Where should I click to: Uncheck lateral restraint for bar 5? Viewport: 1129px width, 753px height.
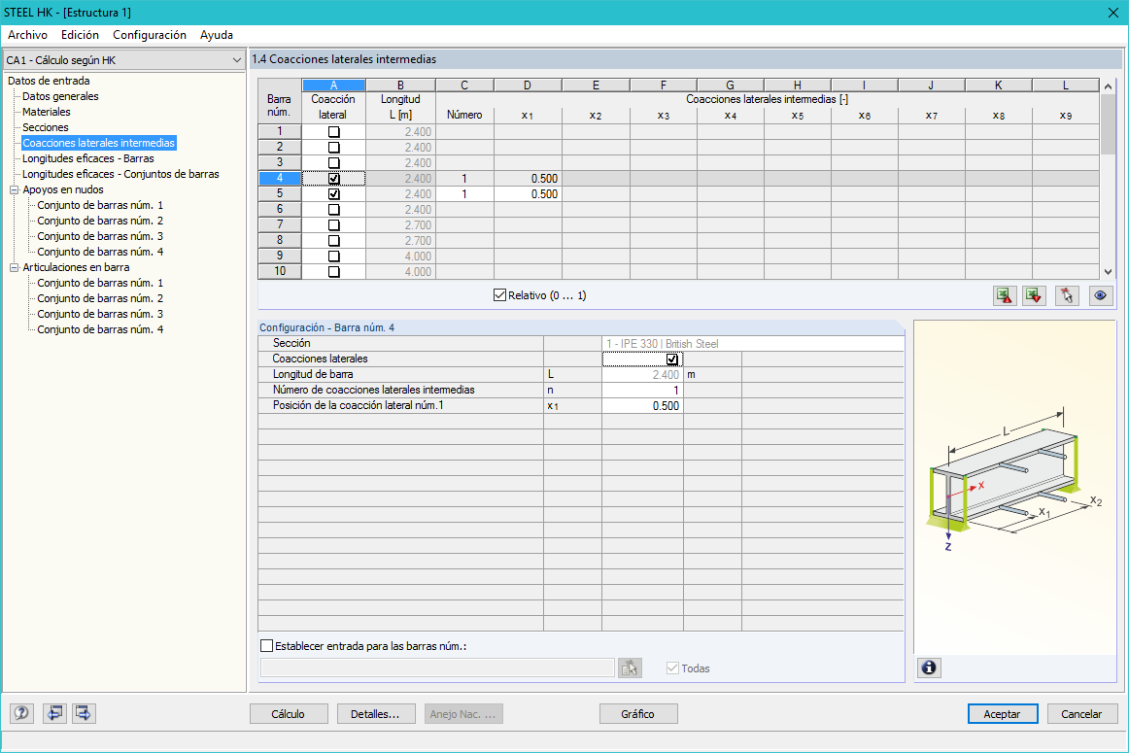tap(334, 194)
